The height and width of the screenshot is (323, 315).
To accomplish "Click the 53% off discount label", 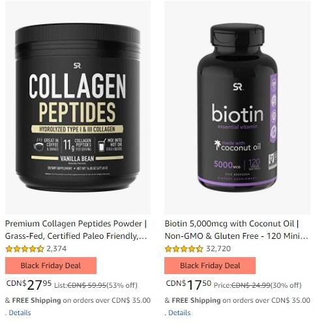I will 122,285.
